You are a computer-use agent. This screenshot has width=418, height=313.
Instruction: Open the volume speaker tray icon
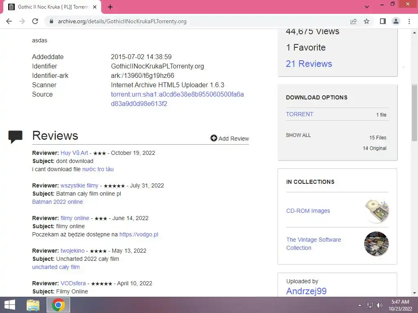coord(379,305)
